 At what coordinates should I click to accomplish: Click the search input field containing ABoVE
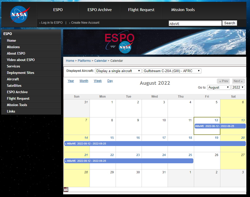pyautogui.click(x=195, y=23)
